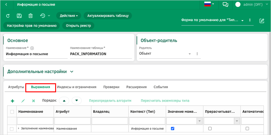
Task: Uncheck the Значение може... checkbox in row
Action: tap(172, 128)
